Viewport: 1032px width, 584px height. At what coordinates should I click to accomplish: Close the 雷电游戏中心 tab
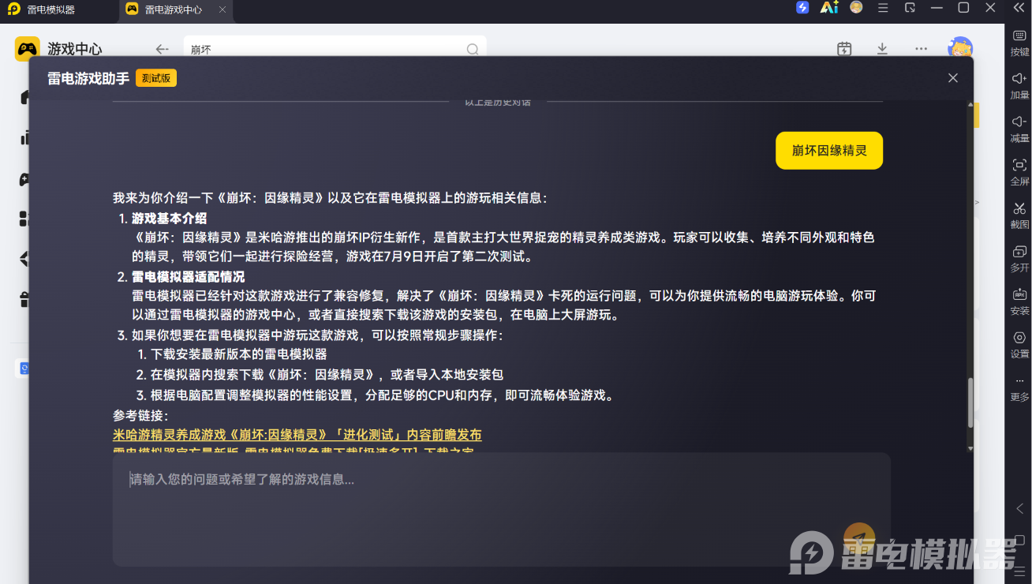pos(222,9)
